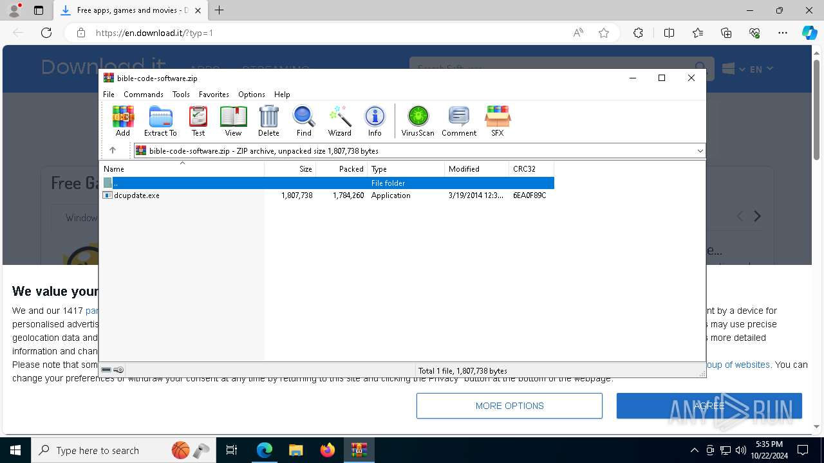This screenshot has width=824, height=463.
Task: Open the File menu
Action: coord(109,95)
